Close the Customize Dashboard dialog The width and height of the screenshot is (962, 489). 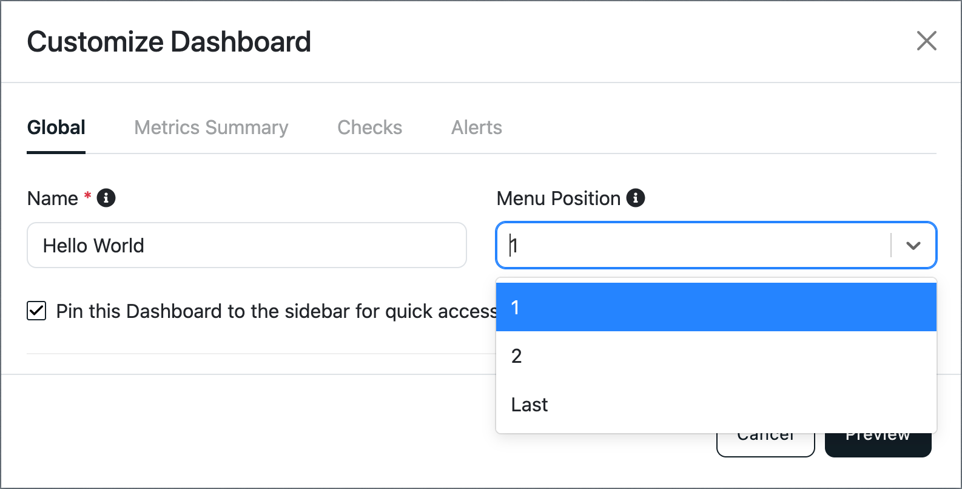click(927, 41)
